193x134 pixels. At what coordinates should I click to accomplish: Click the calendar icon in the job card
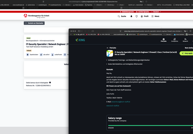pos(65,55)
